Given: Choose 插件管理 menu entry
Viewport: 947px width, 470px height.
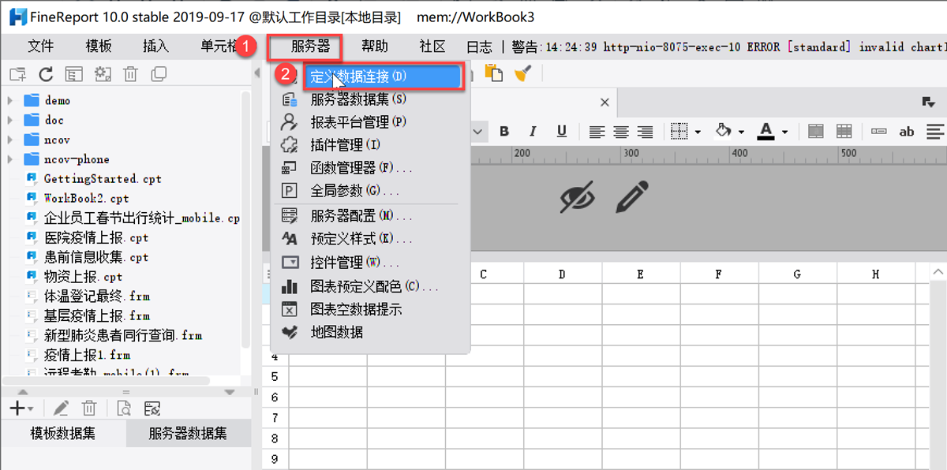Looking at the screenshot, I should [x=370, y=145].
